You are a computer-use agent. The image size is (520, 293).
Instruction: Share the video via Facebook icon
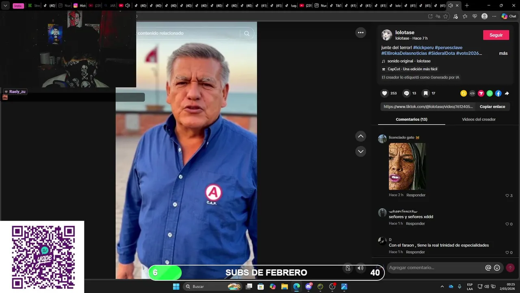(498, 93)
